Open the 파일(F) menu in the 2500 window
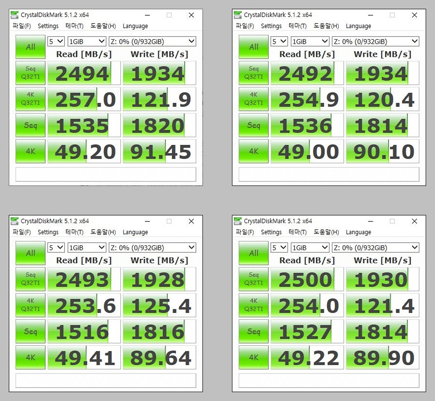435x401 pixels. (x=245, y=232)
